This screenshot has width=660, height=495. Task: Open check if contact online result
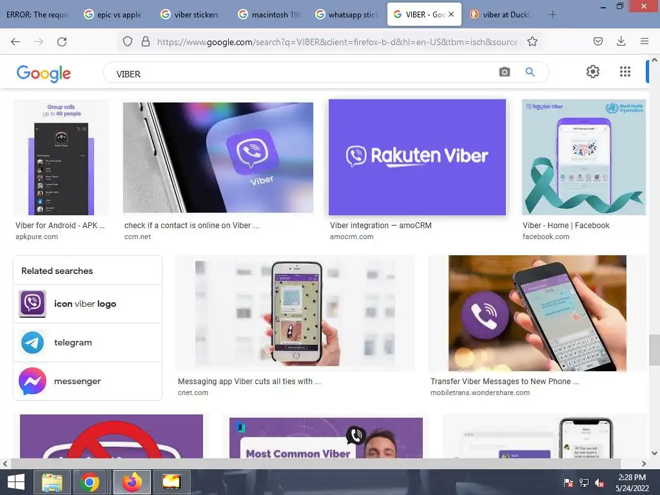pos(192,226)
